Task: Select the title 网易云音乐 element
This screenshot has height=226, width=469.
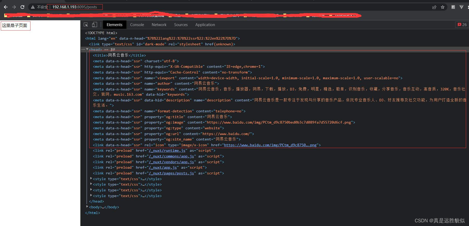Action: click(119, 55)
